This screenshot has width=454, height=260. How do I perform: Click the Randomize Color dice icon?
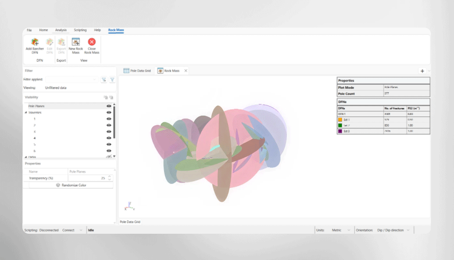[58, 185]
